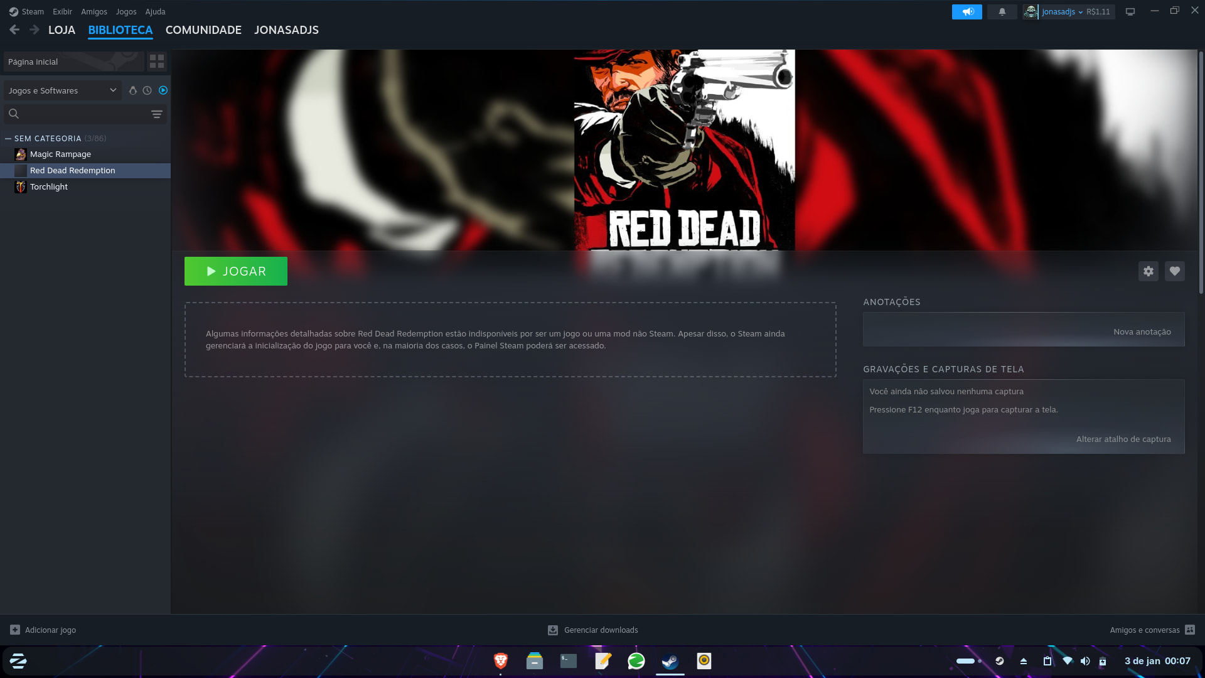
Task: Open notifications bell icon
Action: tap(1002, 12)
